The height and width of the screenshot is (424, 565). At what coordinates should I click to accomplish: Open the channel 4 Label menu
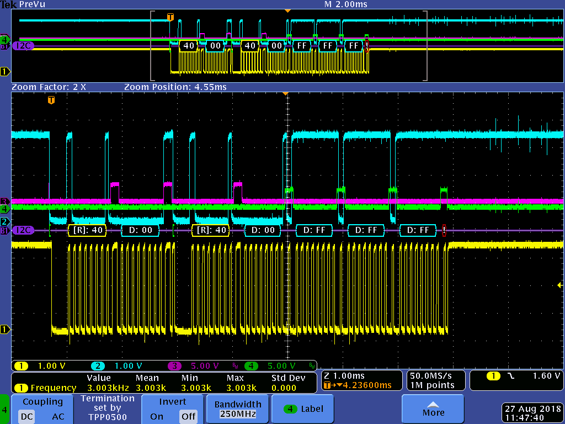pos(303,409)
